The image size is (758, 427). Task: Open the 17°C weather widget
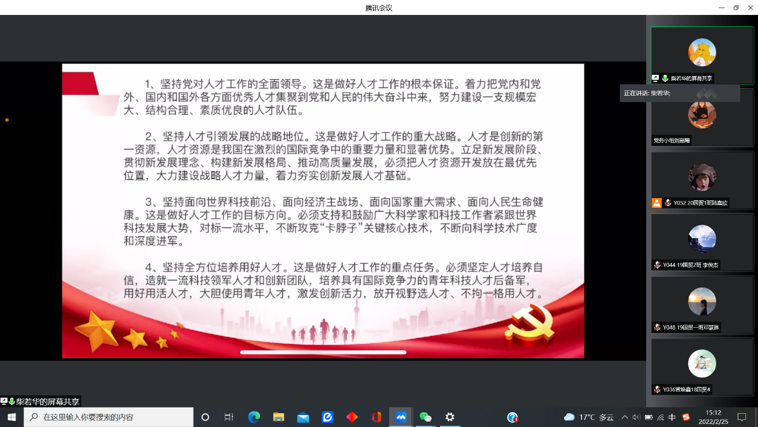(x=589, y=417)
